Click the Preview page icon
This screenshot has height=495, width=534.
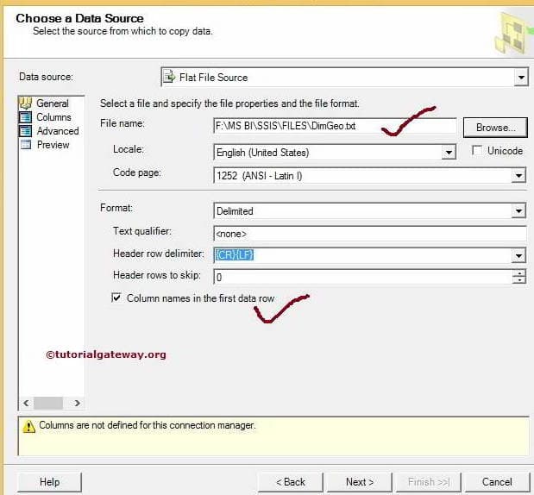[26, 145]
